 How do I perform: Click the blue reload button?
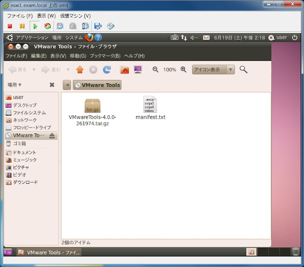coord(107,70)
